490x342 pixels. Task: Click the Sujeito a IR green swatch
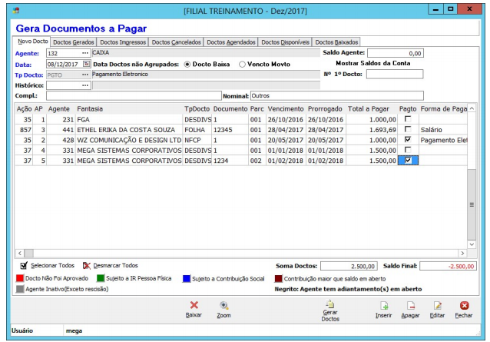point(101,278)
